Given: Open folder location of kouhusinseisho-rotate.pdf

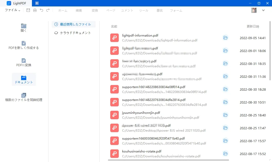Looking at the screenshot, I should coord(225,154).
